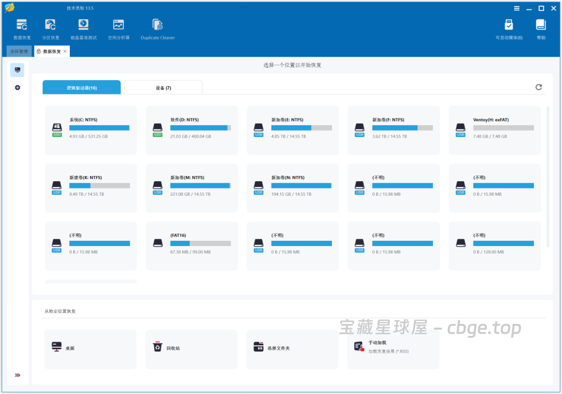This screenshot has height=394, width=562.
Task: Expand the collapsed sidebar with the arrows
Action: (18, 375)
